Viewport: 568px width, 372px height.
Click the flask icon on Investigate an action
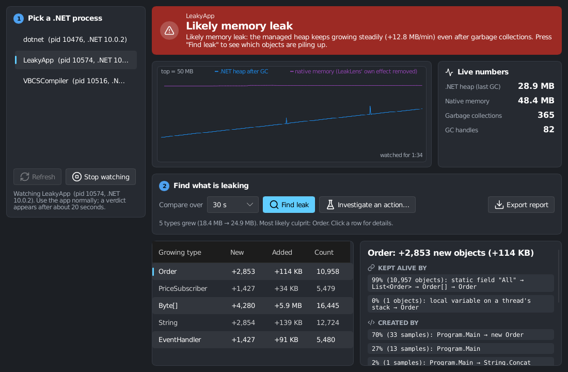coord(330,205)
